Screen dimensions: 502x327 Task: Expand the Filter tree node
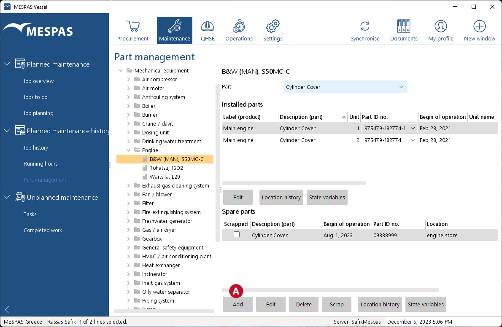[128, 203]
